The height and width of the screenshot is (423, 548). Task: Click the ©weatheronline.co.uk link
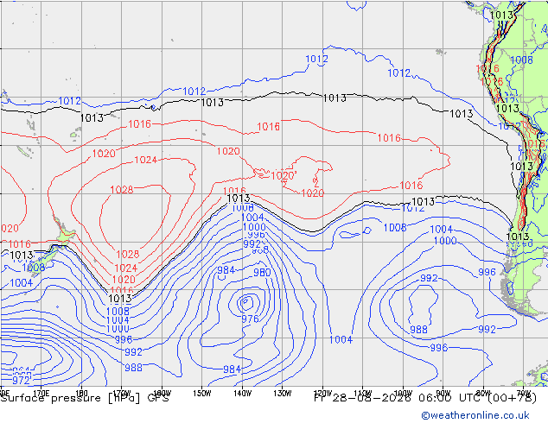pos(475,415)
